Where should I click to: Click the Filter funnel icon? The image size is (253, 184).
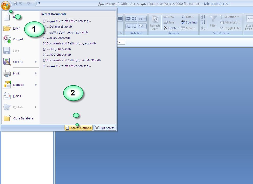[213, 19]
